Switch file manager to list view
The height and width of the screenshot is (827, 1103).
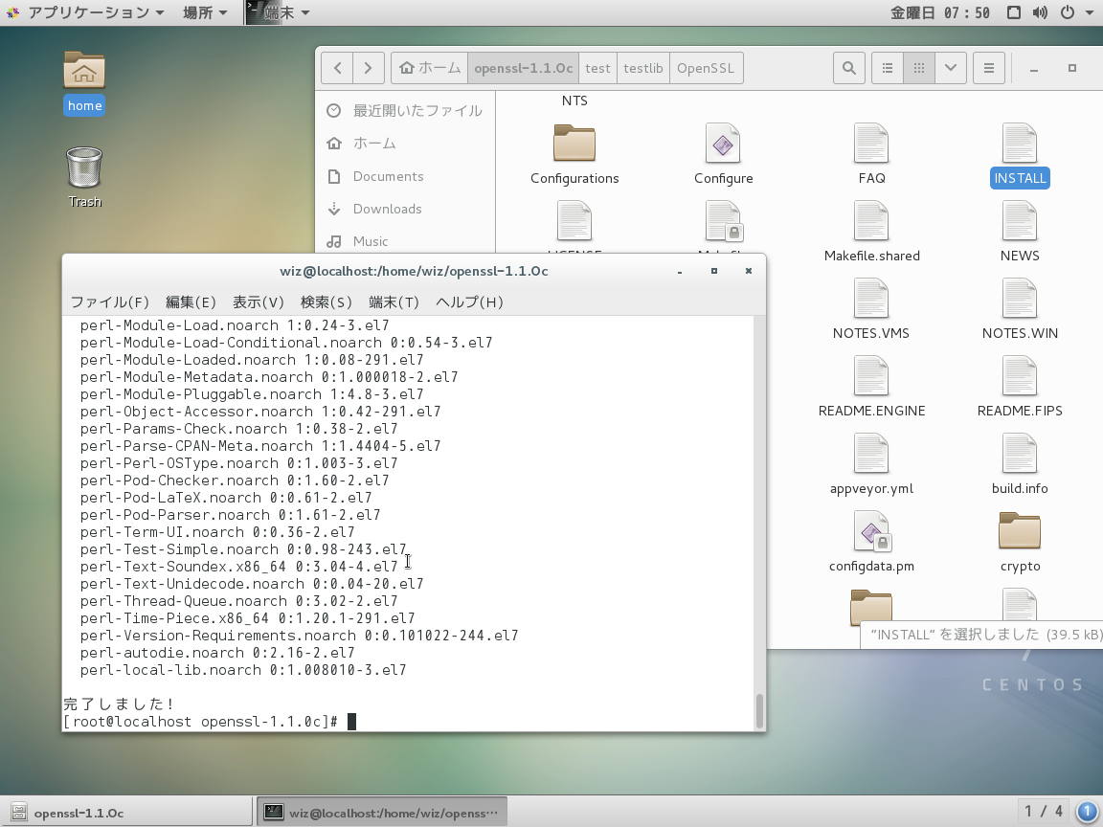tap(887, 68)
